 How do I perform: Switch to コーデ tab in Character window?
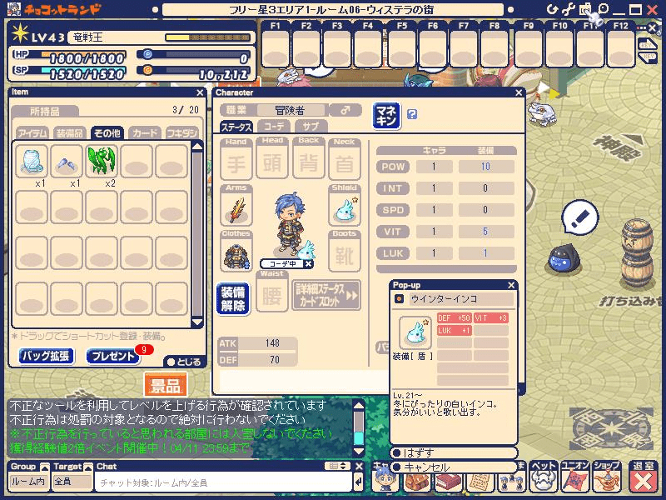274,127
